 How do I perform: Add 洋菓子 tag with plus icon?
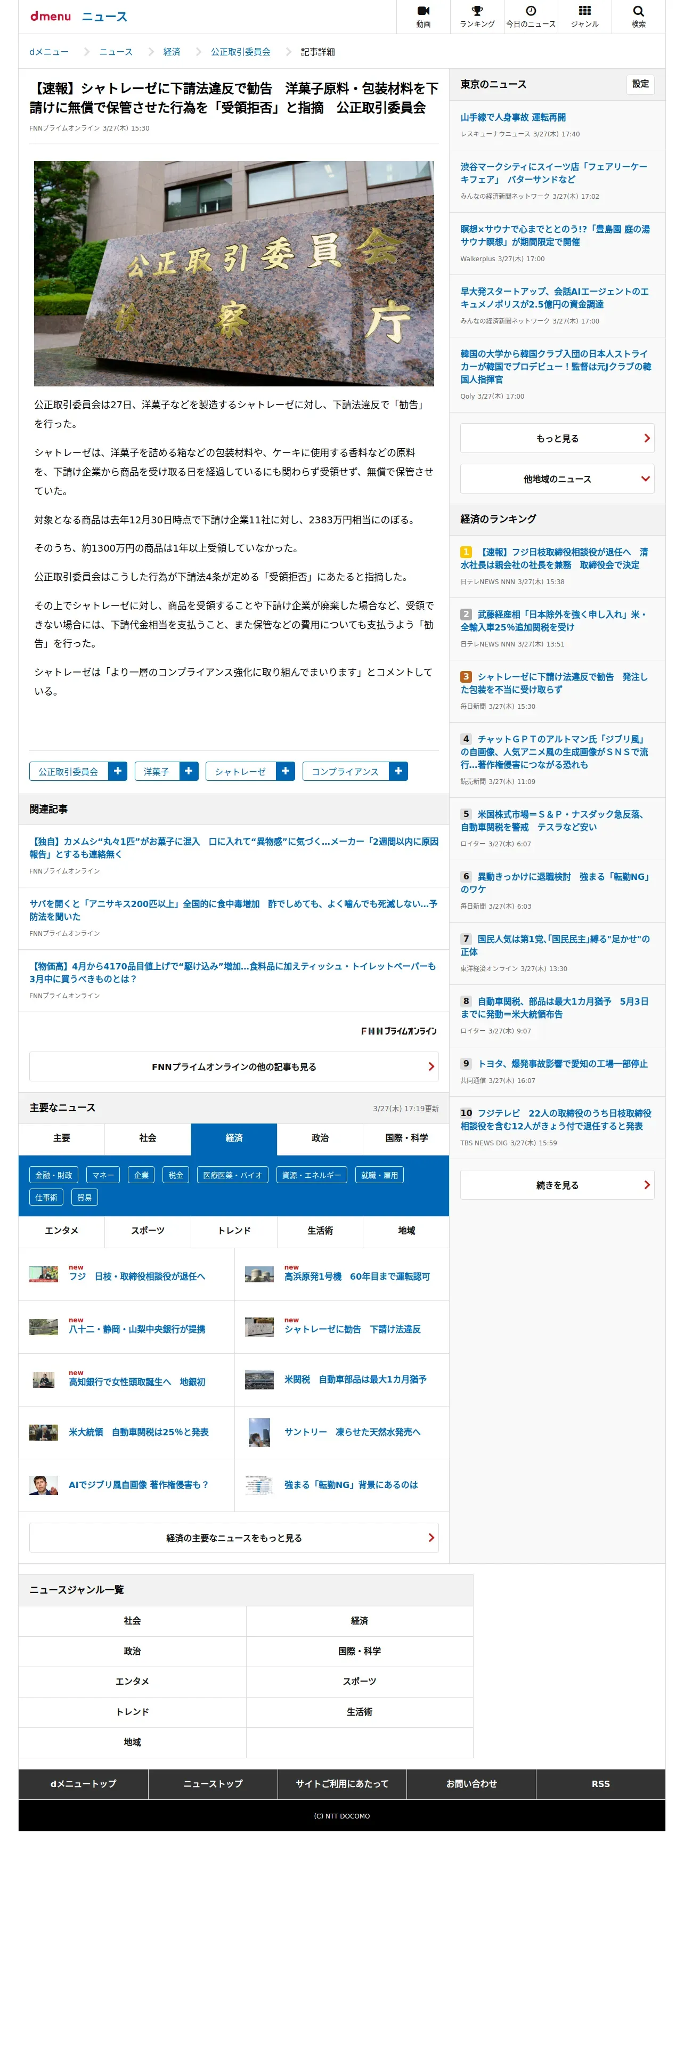[189, 771]
